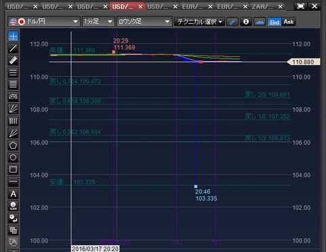Switch to the ZAR/ chart tab
This screenshot has height=252, width=326.
267,7
